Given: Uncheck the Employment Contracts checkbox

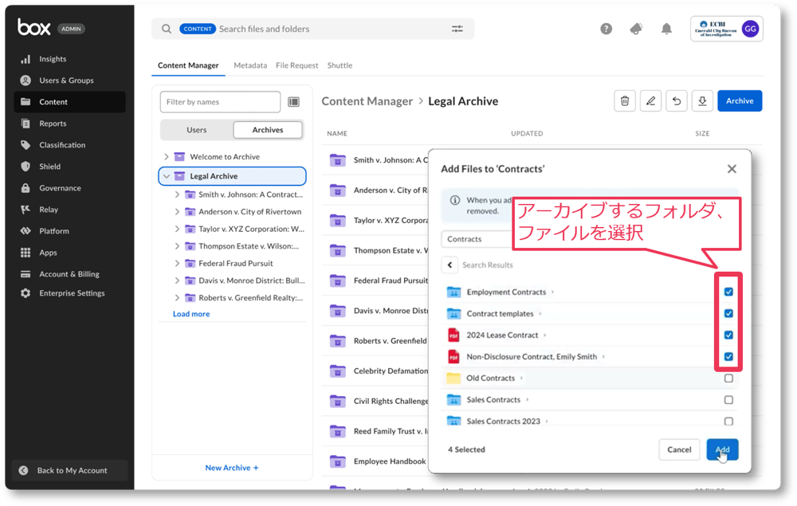Looking at the screenshot, I should coord(728,292).
